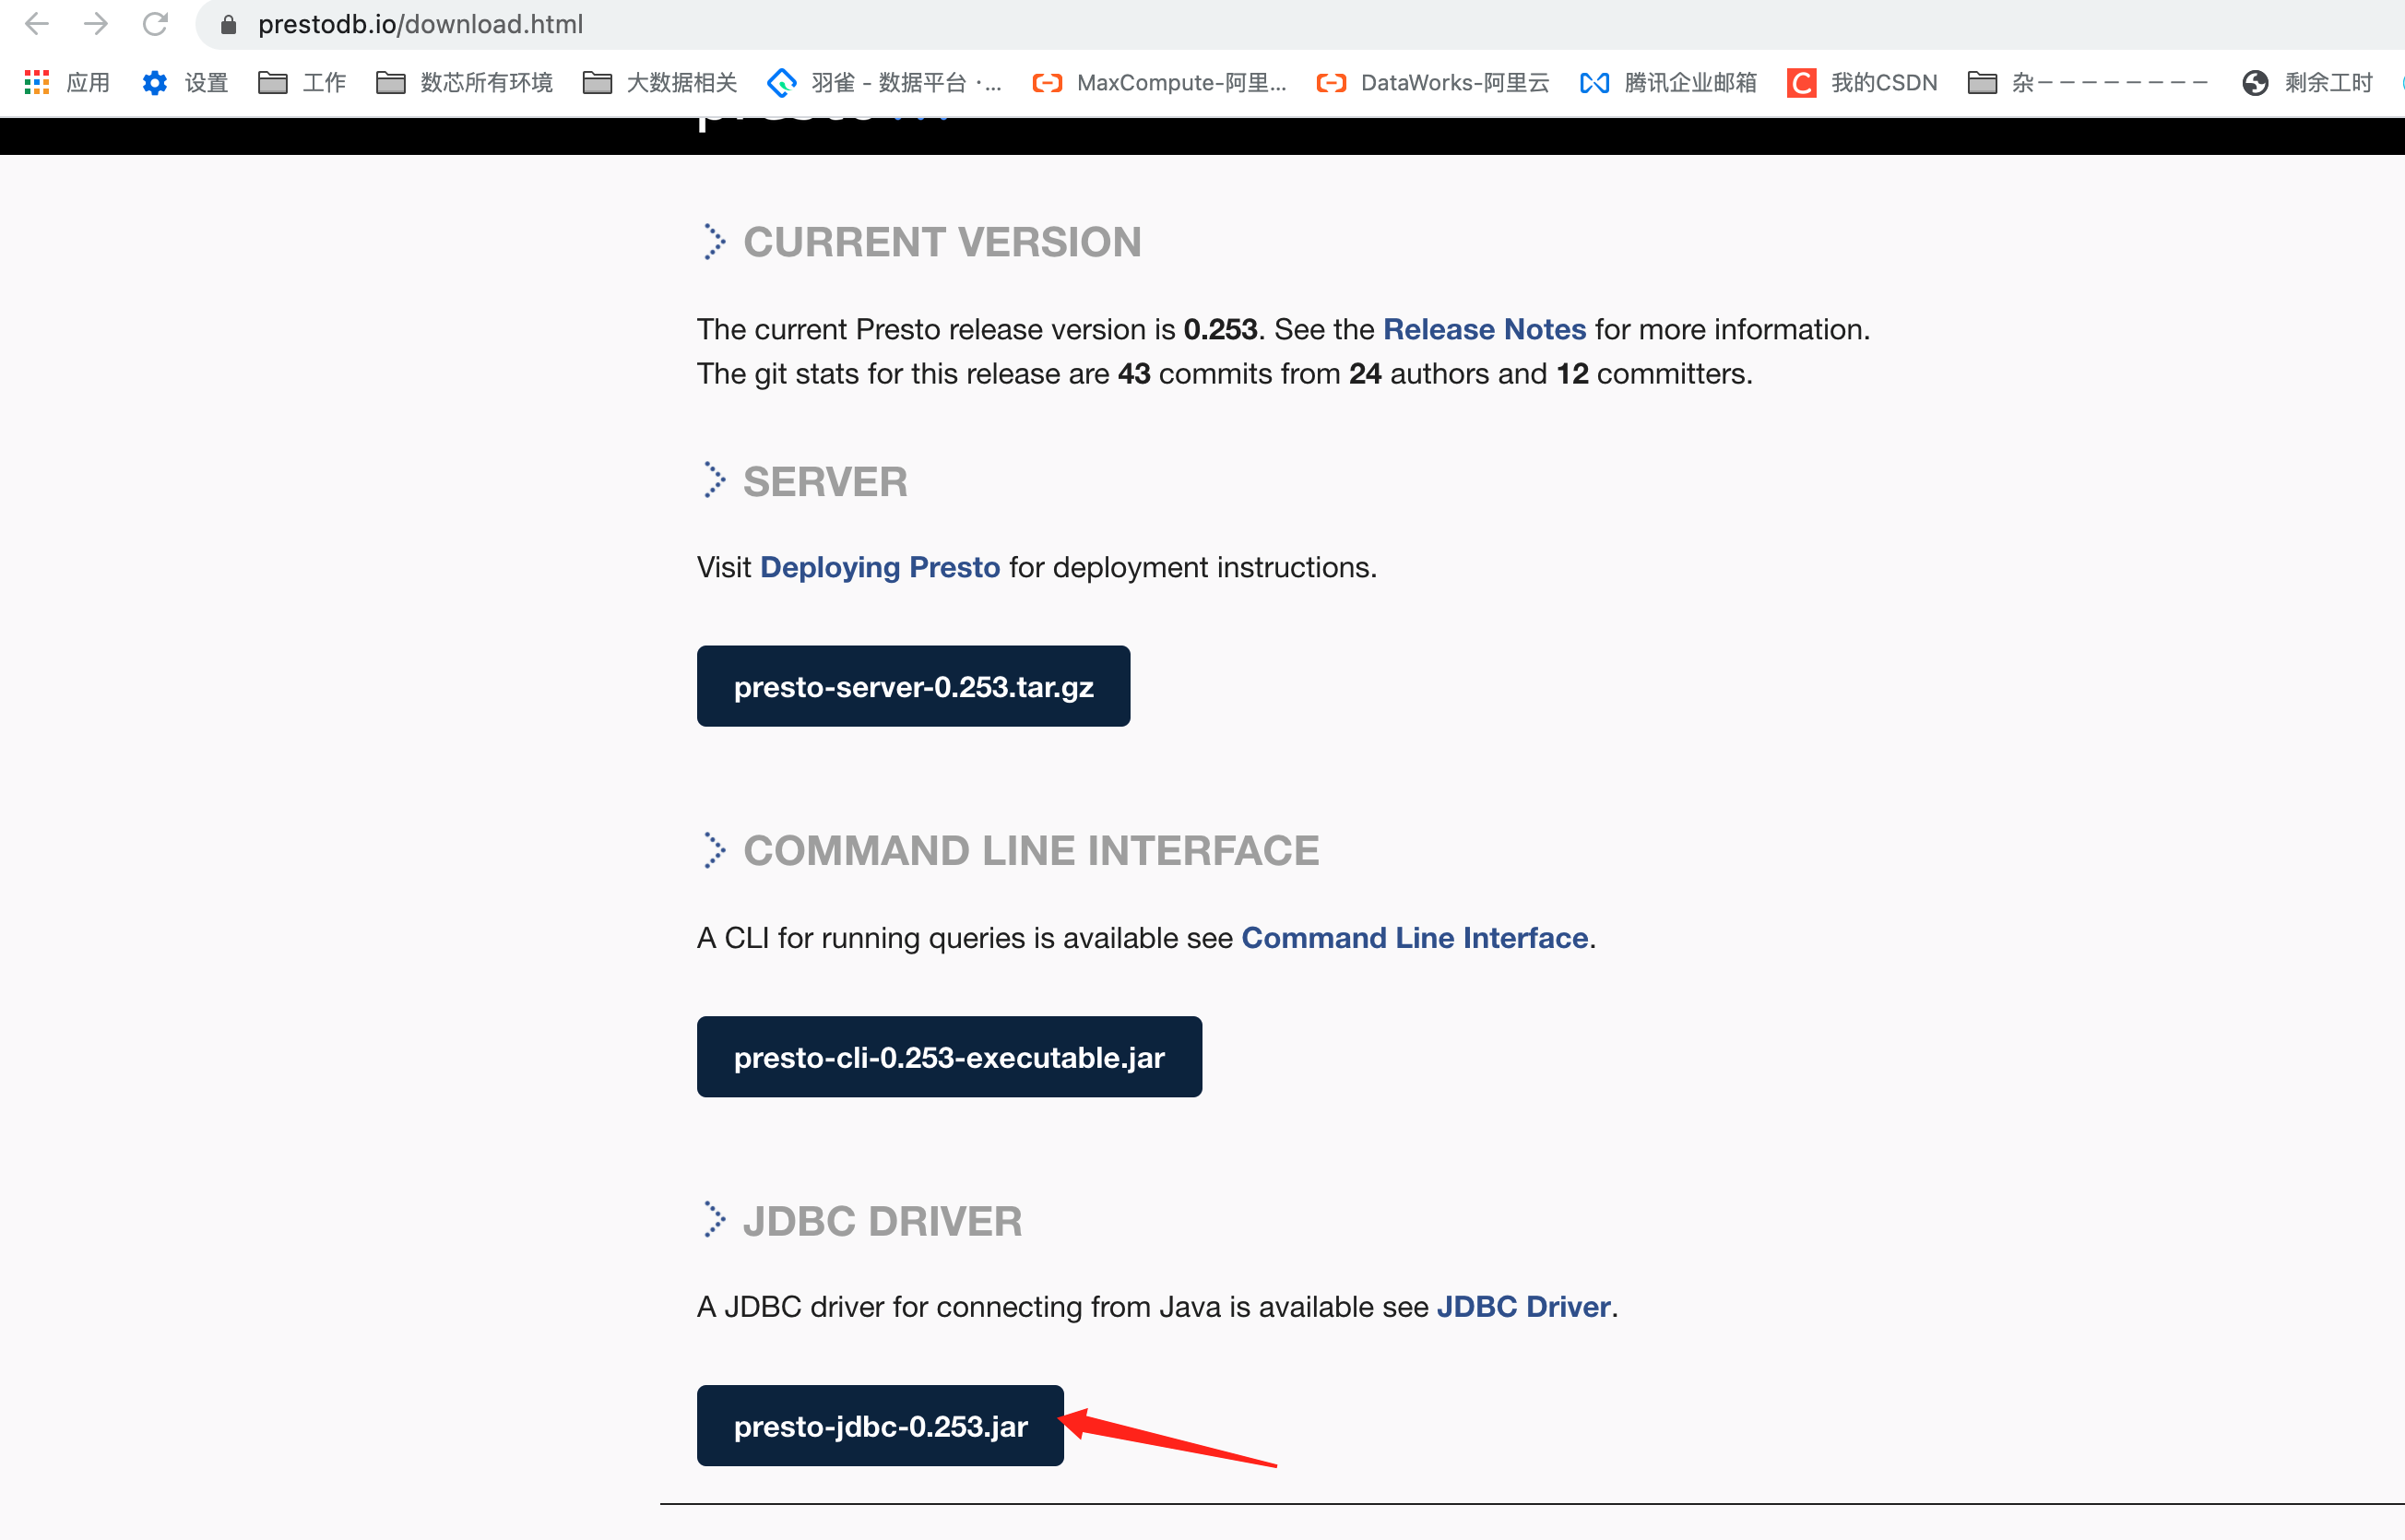Download presto-jdbc-0.253.jar

(x=880, y=1425)
